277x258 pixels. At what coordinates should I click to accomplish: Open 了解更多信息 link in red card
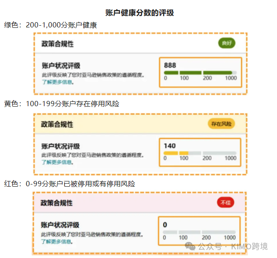57,241
